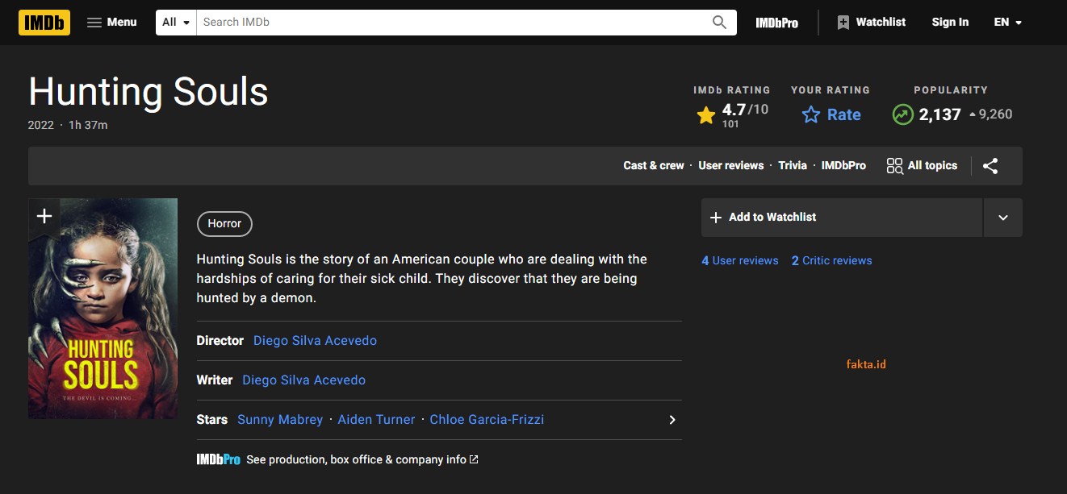This screenshot has height=494, width=1067.
Task: Open the 4 User reviews link
Action: [740, 260]
